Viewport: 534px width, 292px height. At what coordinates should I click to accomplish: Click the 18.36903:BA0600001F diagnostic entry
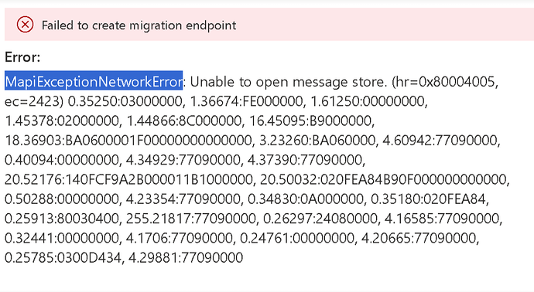pos(129,141)
